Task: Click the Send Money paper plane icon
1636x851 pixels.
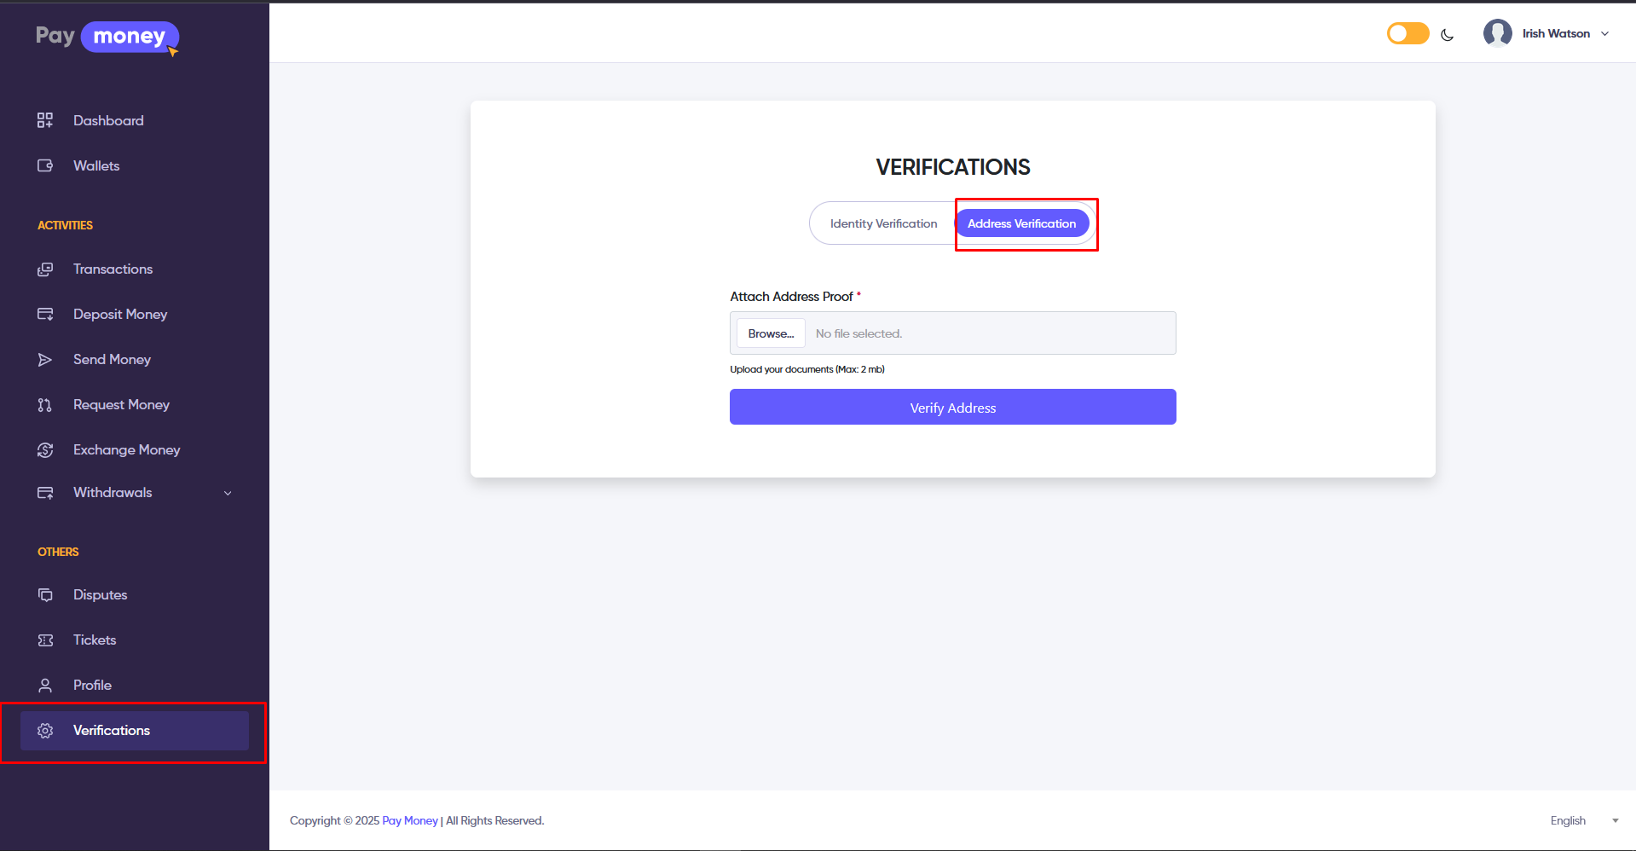Action: click(x=45, y=360)
